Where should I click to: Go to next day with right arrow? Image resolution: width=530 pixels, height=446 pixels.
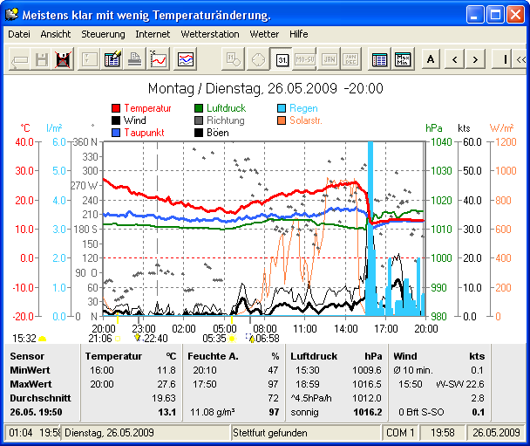click(474, 59)
